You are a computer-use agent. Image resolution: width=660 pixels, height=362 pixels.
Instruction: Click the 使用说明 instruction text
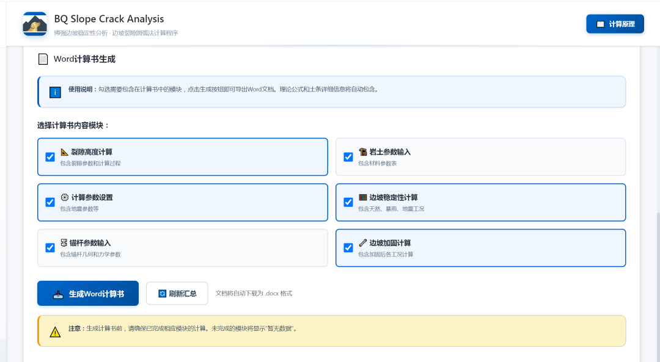(224, 90)
